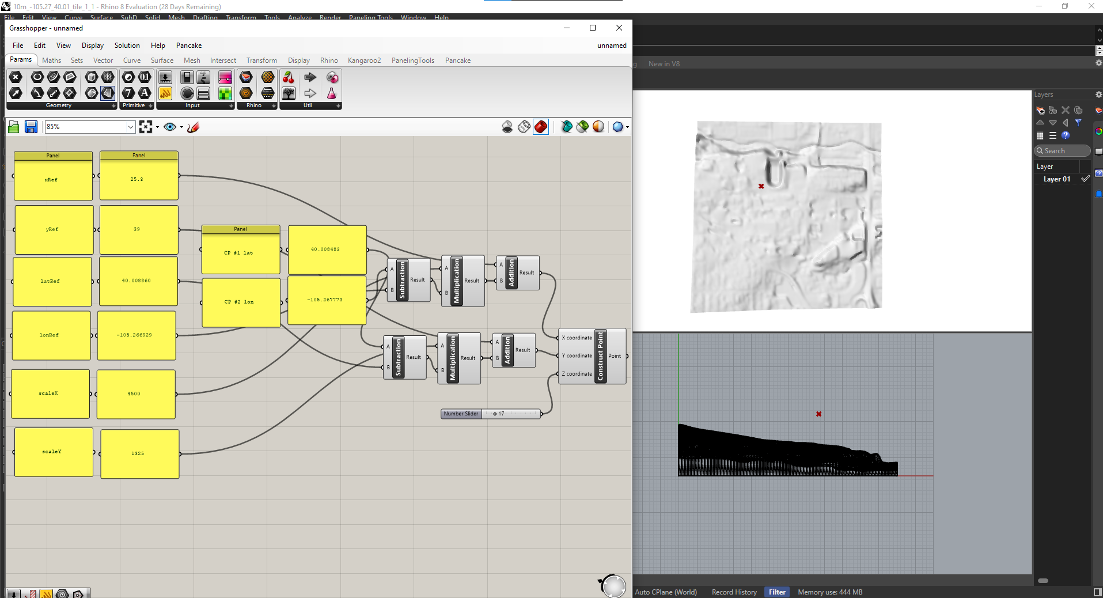
Task: Select panel containing 40.008483
Action: point(327,249)
